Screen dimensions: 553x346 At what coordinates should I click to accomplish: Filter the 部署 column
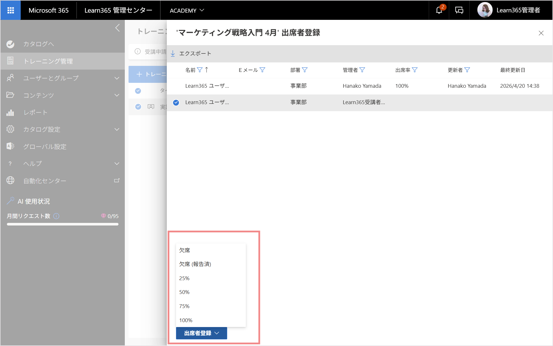pos(305,70)
